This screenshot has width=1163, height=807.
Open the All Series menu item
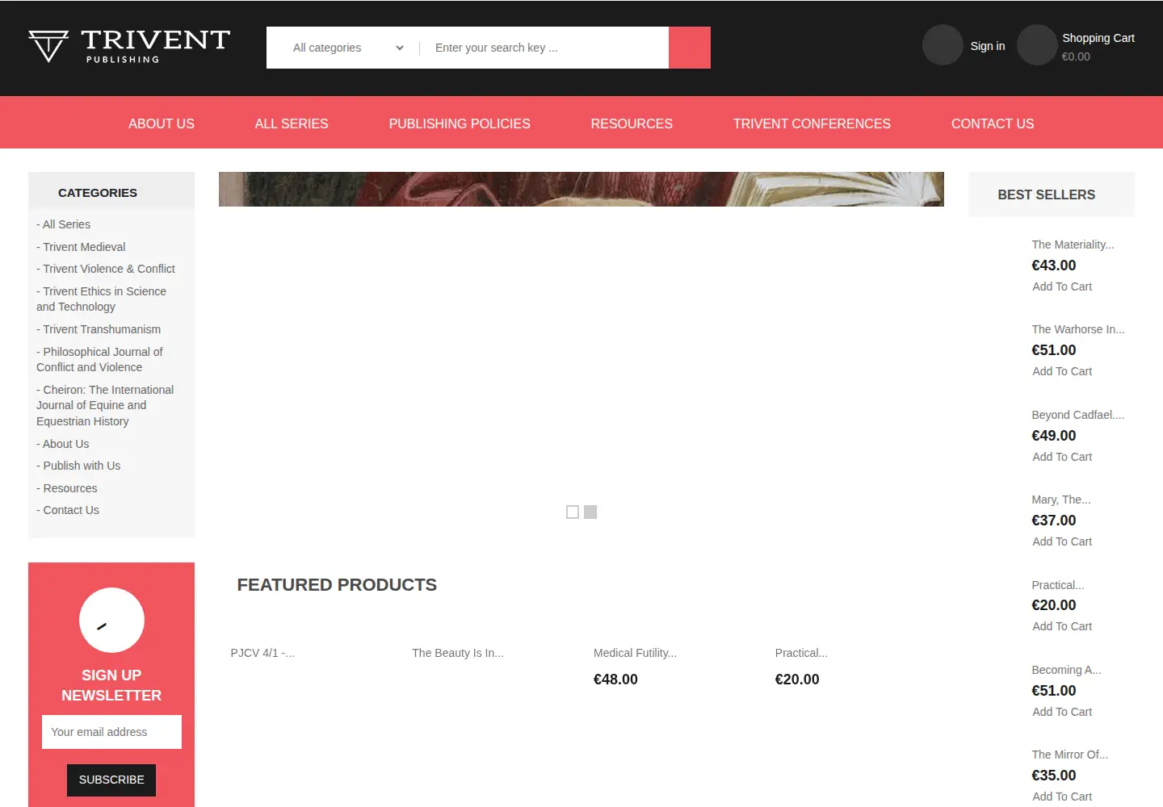292,123
